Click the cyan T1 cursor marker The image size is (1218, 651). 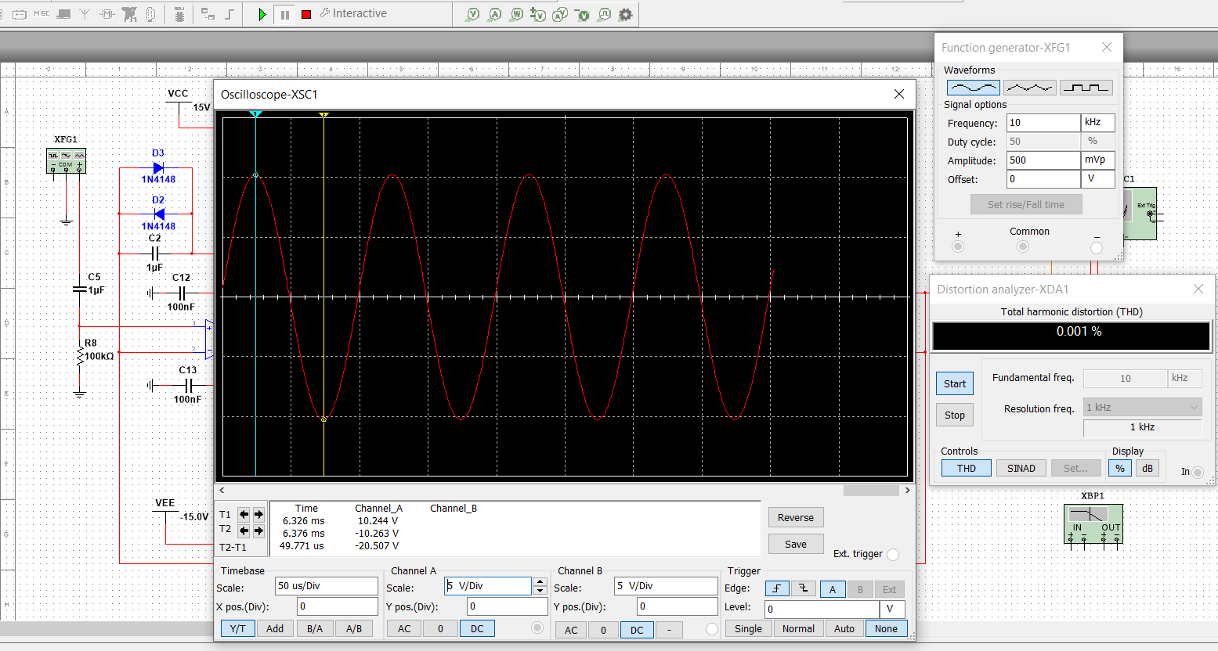coord(255,114)
